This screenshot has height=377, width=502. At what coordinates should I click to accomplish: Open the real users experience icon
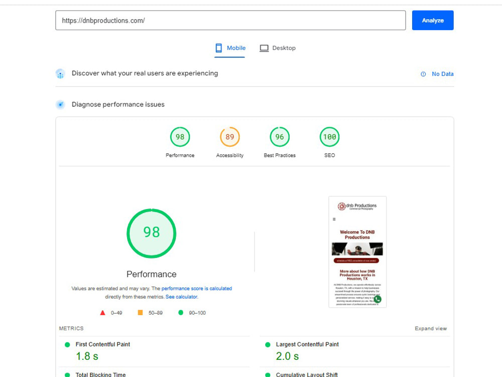60,74
